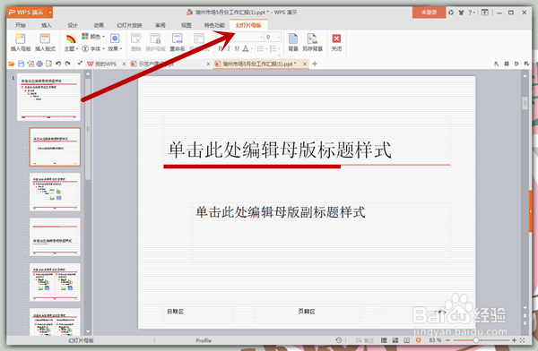This screenshot has height=351, width=538.
Task: Open the Fonts (字体) dropdown
Action: [93, 48]
